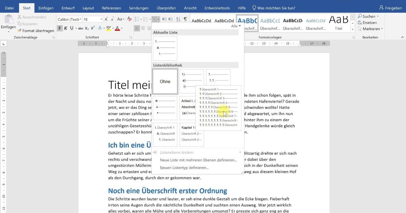Open text effects glowing A icon
The image size is (406, 213).
pos(100,28)
